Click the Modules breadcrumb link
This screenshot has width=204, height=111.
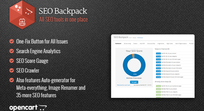(135, 38)
